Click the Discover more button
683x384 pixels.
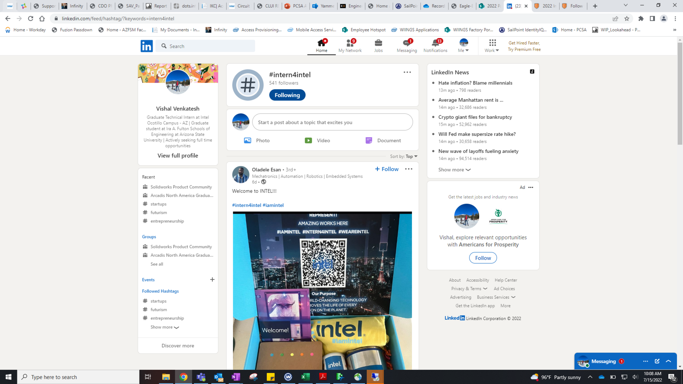(178, 346)
